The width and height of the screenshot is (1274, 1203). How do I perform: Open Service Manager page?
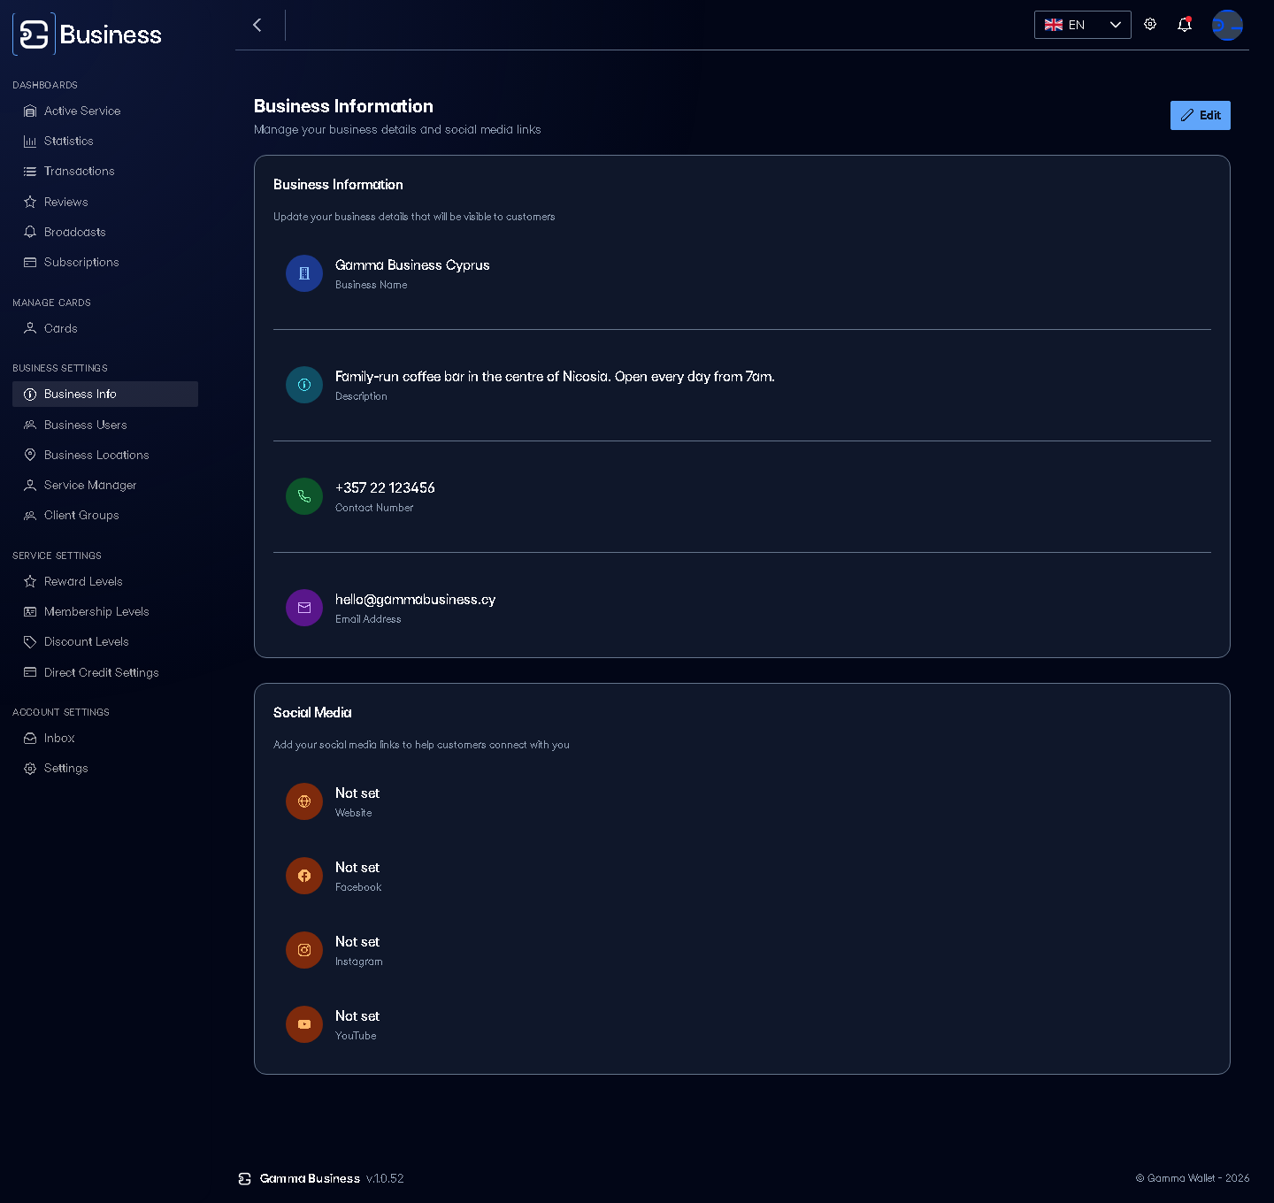[105, 485]
